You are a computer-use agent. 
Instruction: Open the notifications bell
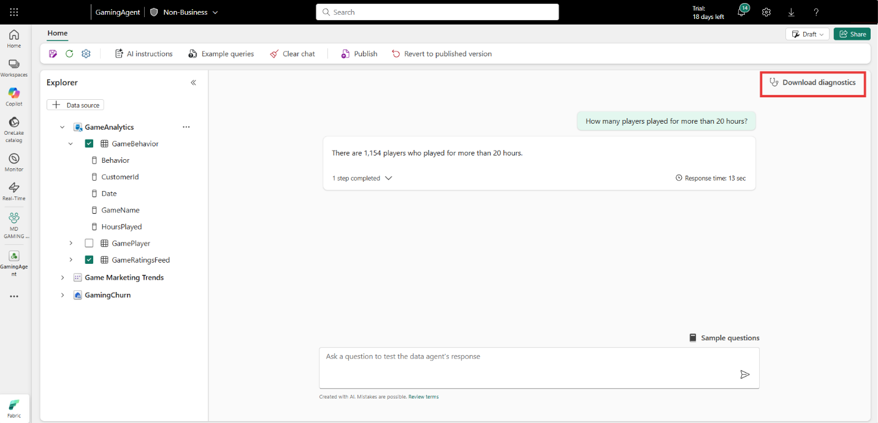[x=741, y=12]
